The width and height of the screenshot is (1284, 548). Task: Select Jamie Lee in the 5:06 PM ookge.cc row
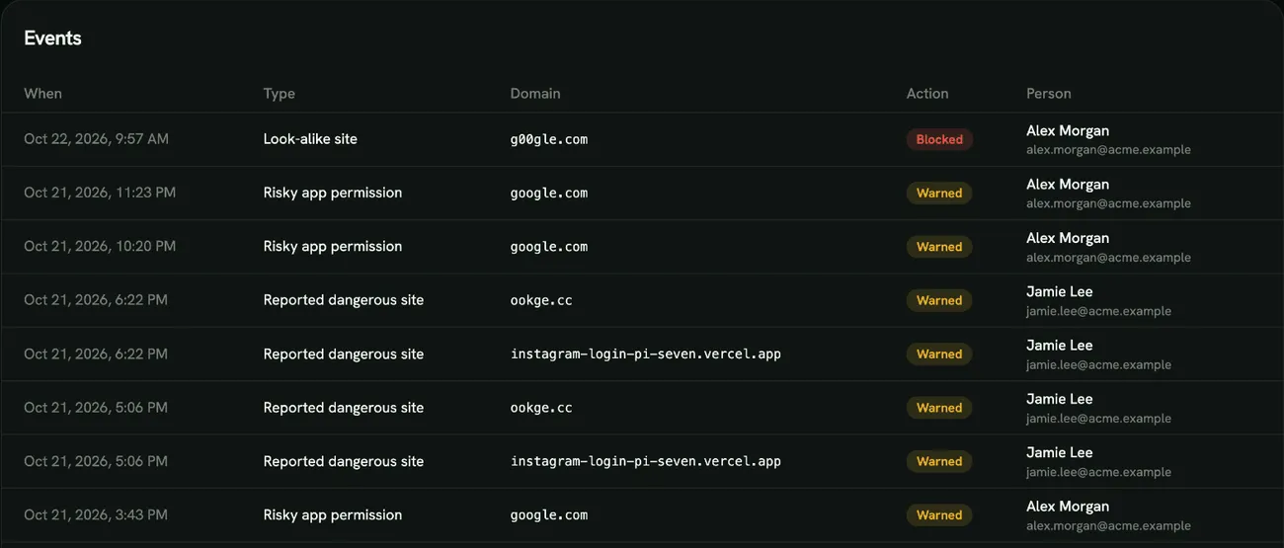click(x=1060, y=399)
